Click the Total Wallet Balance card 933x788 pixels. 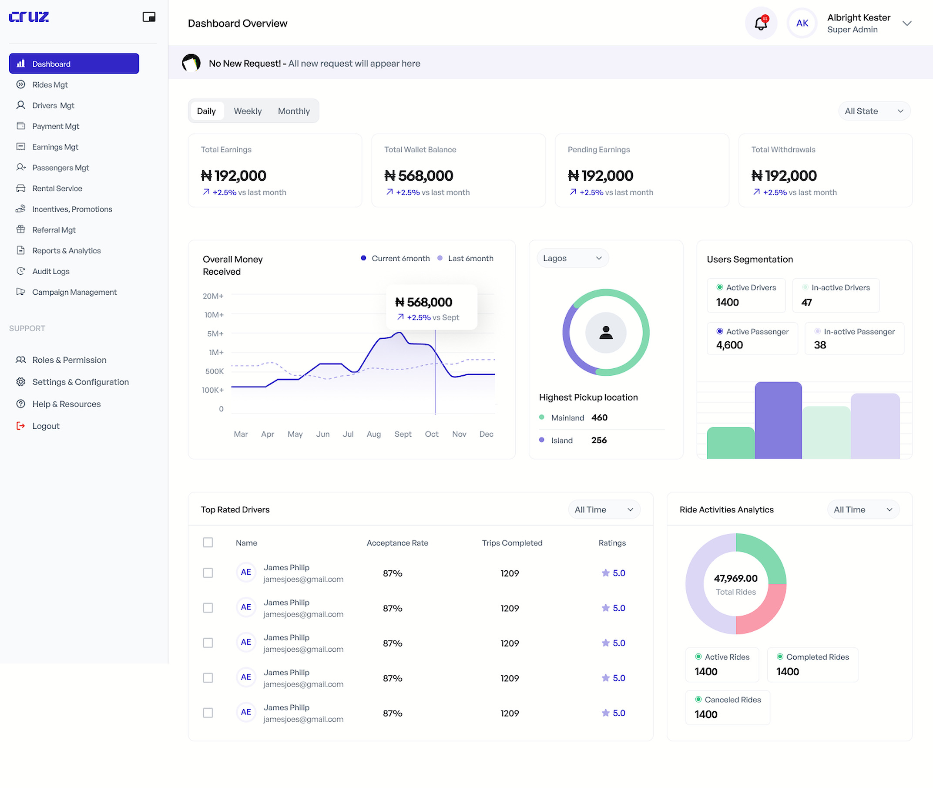click(x=459, y=170)
